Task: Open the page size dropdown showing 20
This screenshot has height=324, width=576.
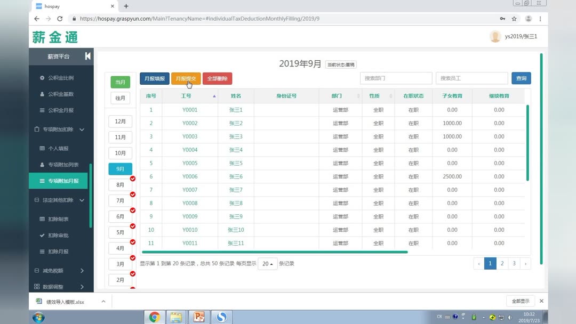Action: [267, 263]
